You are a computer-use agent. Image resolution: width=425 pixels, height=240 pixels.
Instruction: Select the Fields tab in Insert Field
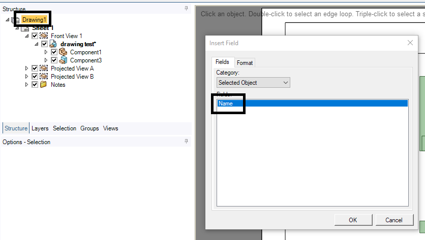(223, 62)
